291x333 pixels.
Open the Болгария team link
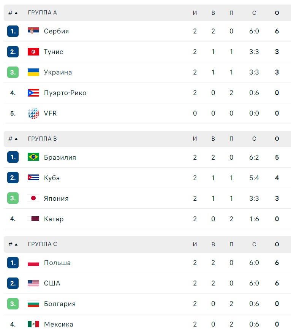(x=60, y=304)
